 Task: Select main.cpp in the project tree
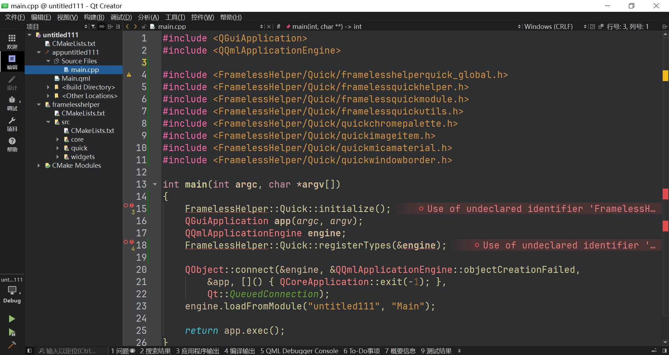click(x=85, y=70)
